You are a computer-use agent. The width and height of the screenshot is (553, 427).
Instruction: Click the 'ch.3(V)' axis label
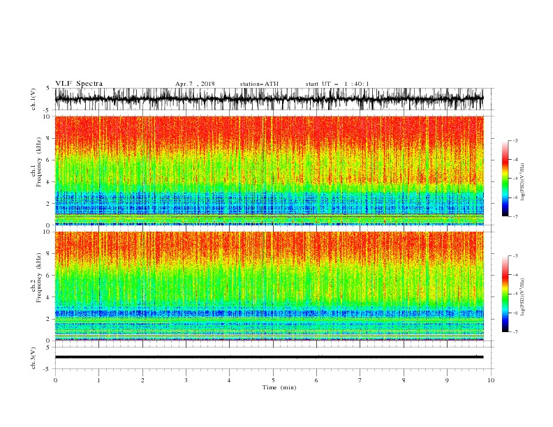(x=34, y=358)
